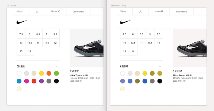Select size 14 in Artboard
This screenshot has height=111, width=214.
(x=29, y=51)
